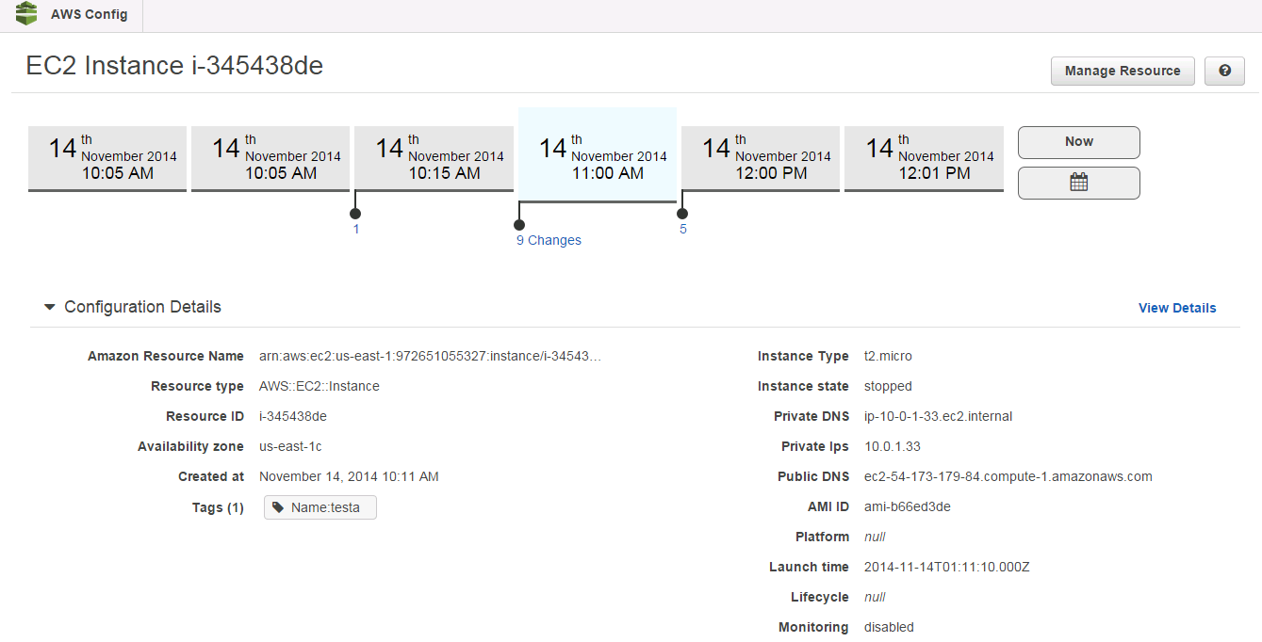
Task: Click the change count 1 link
Action: [x=356, y=229]
